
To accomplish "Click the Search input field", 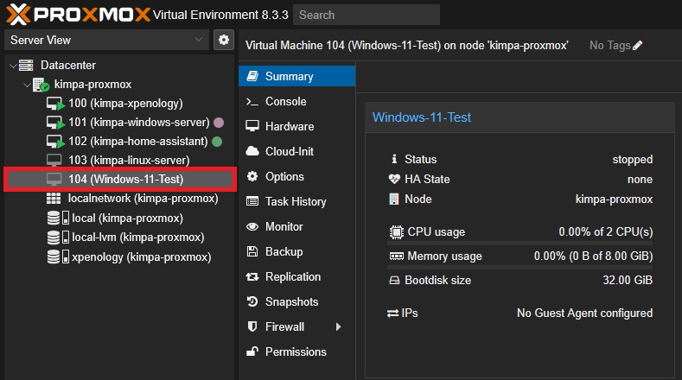I will (366, 15).
